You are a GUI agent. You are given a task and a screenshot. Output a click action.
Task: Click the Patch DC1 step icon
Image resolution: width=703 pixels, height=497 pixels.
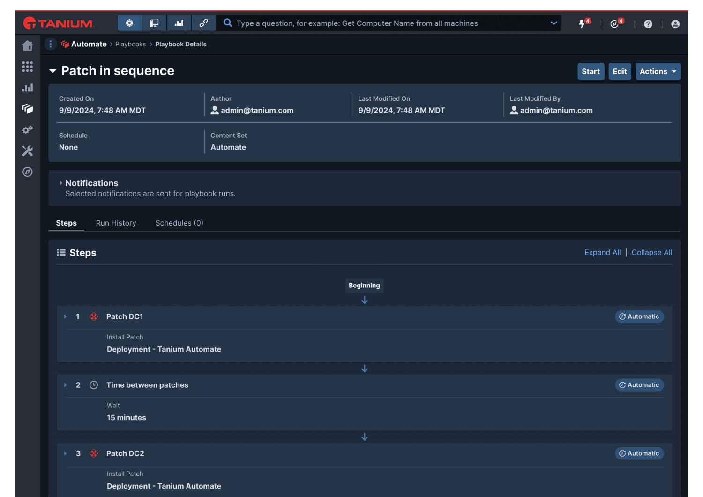[94, 316]
